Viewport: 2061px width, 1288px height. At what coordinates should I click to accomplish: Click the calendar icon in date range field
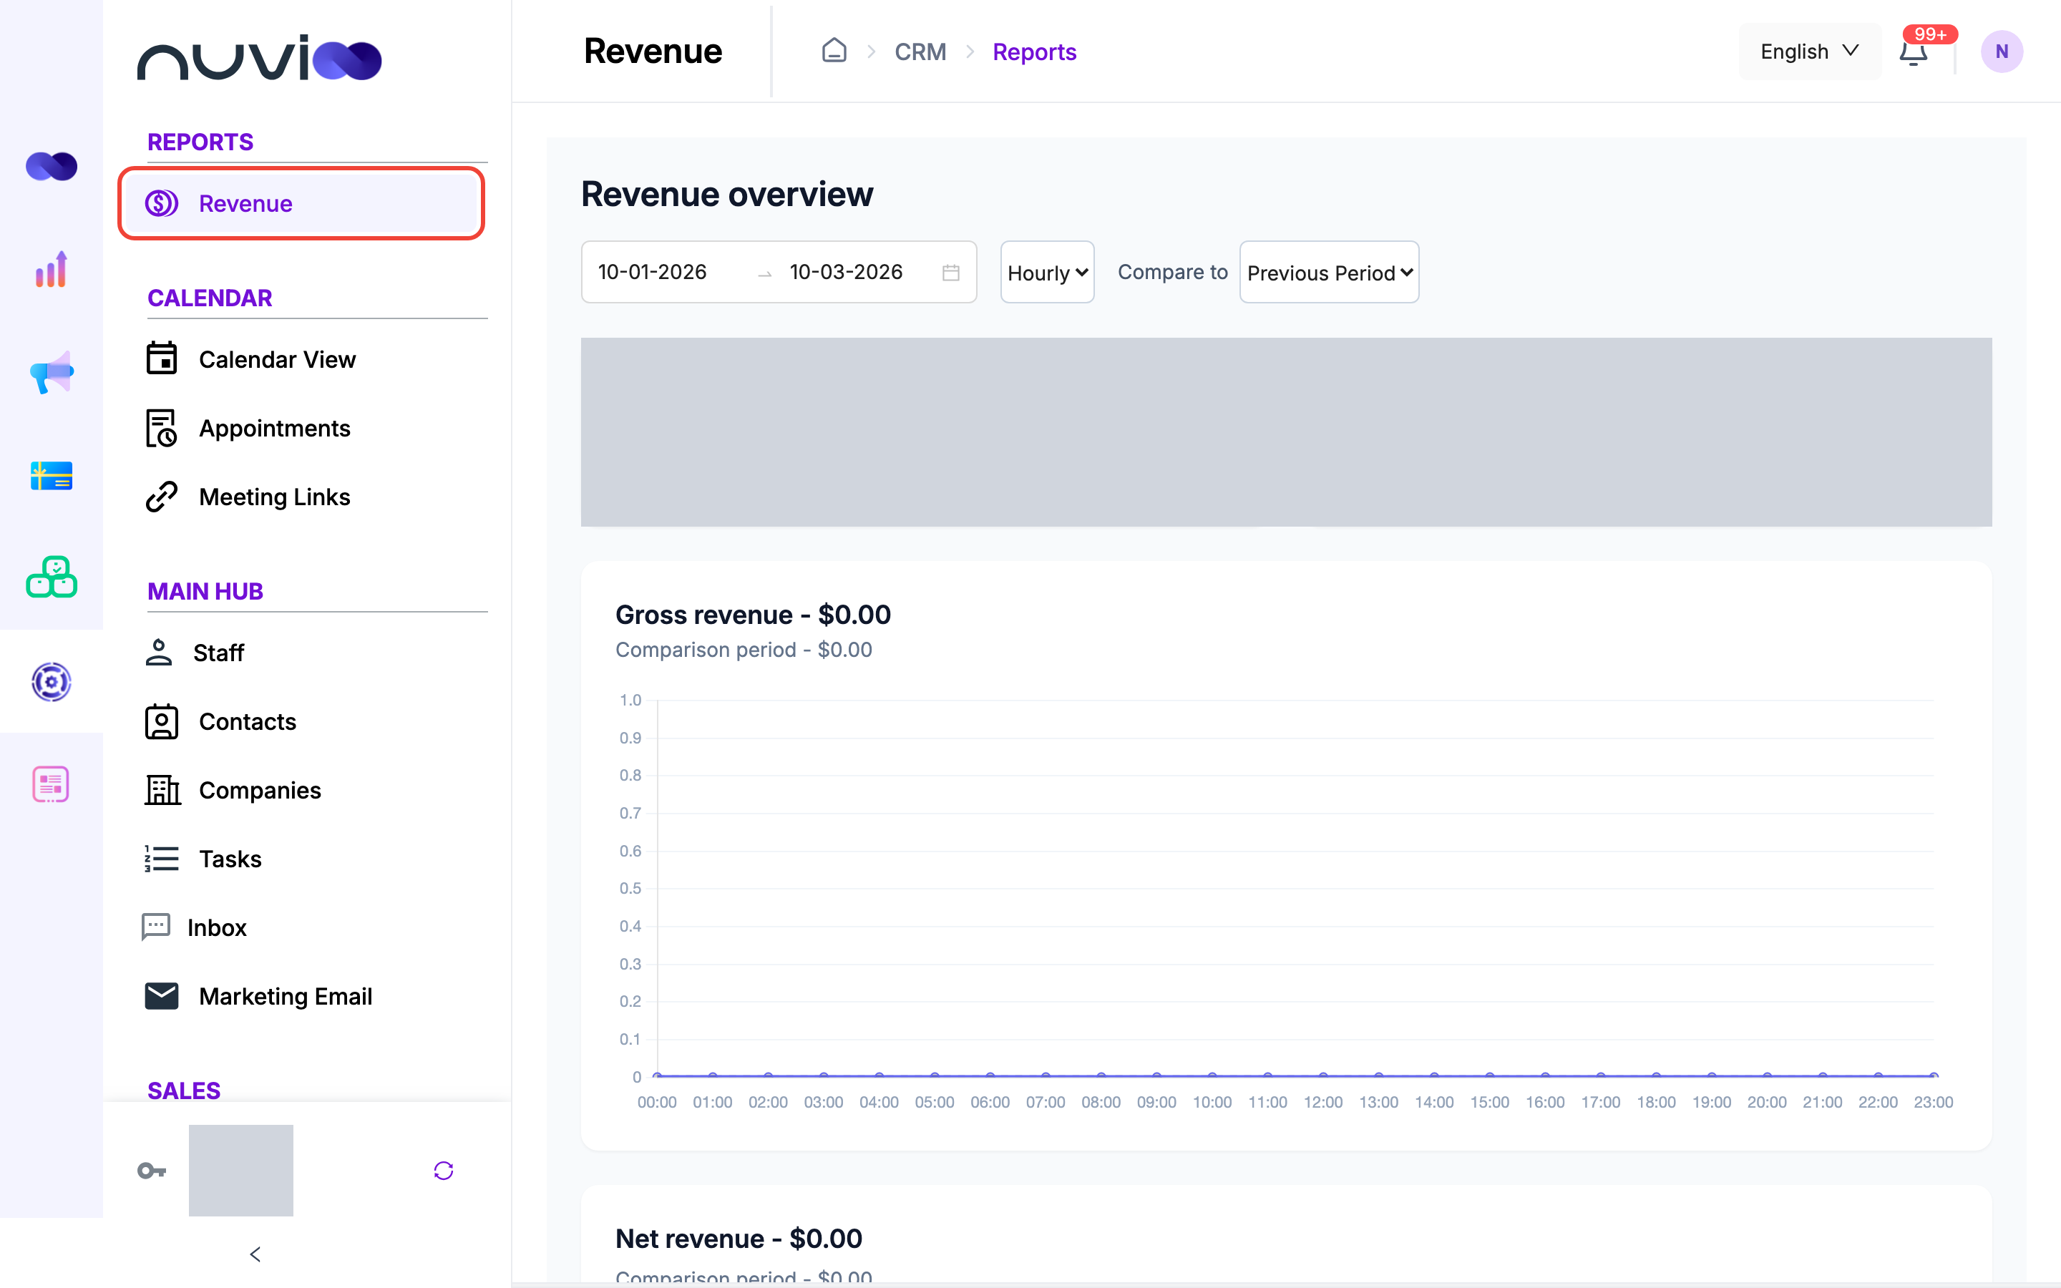point(950,273)
